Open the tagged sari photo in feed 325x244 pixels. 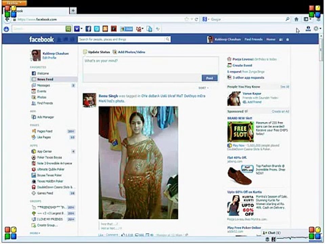pyautogui.click(x=138, y=162)
